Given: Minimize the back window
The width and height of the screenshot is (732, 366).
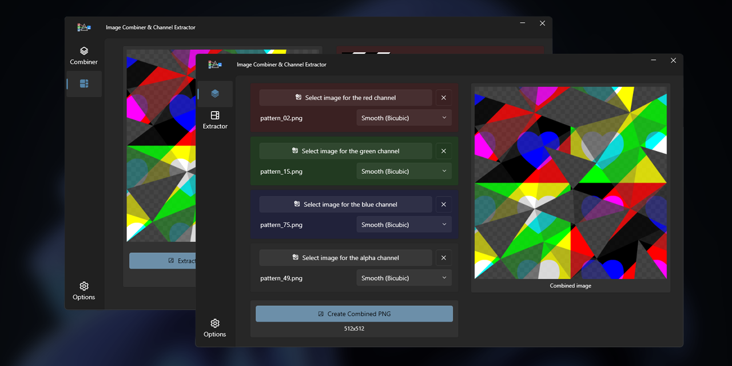Looking at the screenshot, I should pyautogui.click(x=523, y=23).
